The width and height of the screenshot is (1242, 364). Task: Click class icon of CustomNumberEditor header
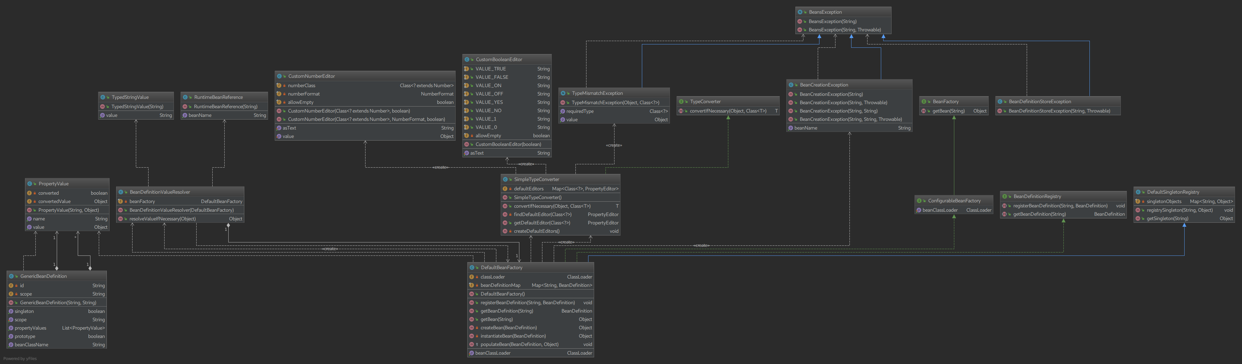279,76
